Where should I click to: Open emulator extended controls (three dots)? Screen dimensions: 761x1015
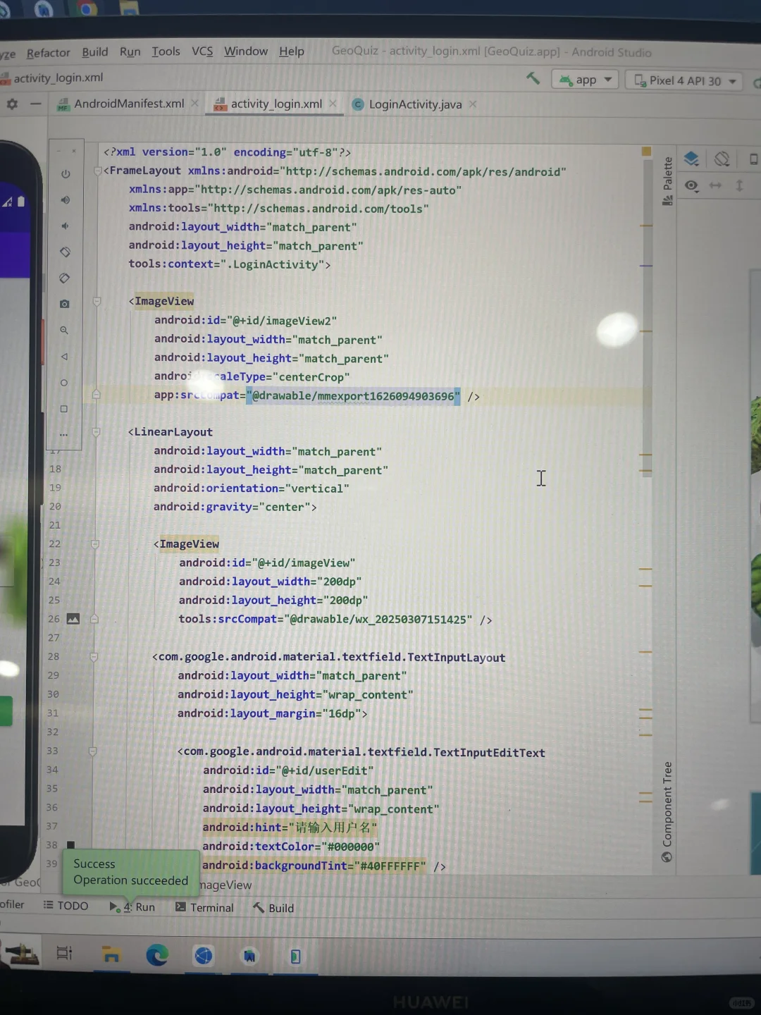63,434
